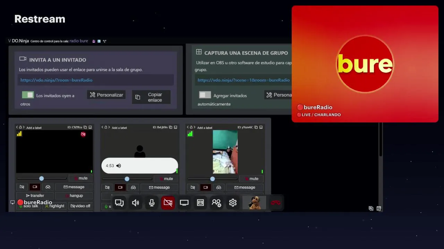Open room guest settings (people with gear)
The width and height of the screenshot is (444, 249).
pyautogui.click(x=216, y=203)
